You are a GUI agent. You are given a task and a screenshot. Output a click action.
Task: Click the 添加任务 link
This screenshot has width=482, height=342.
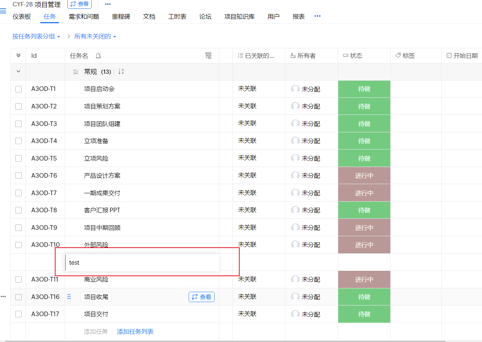coord(96,332)
